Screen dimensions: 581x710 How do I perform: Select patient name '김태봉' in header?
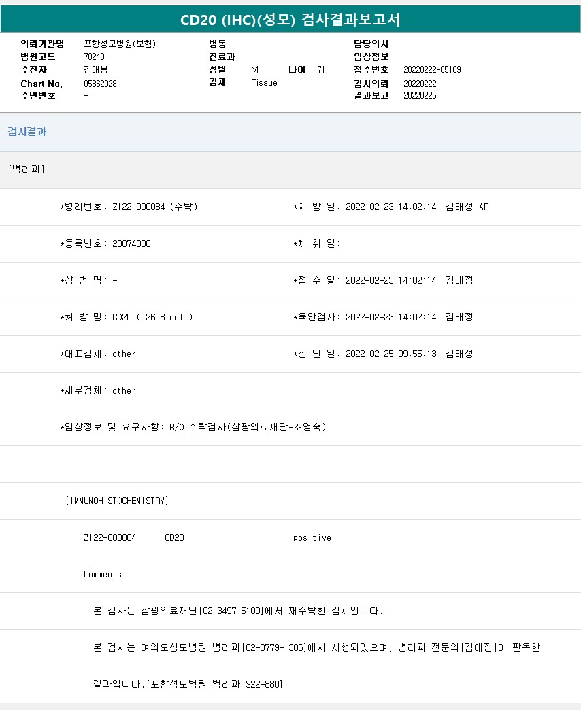pos(95,70)
